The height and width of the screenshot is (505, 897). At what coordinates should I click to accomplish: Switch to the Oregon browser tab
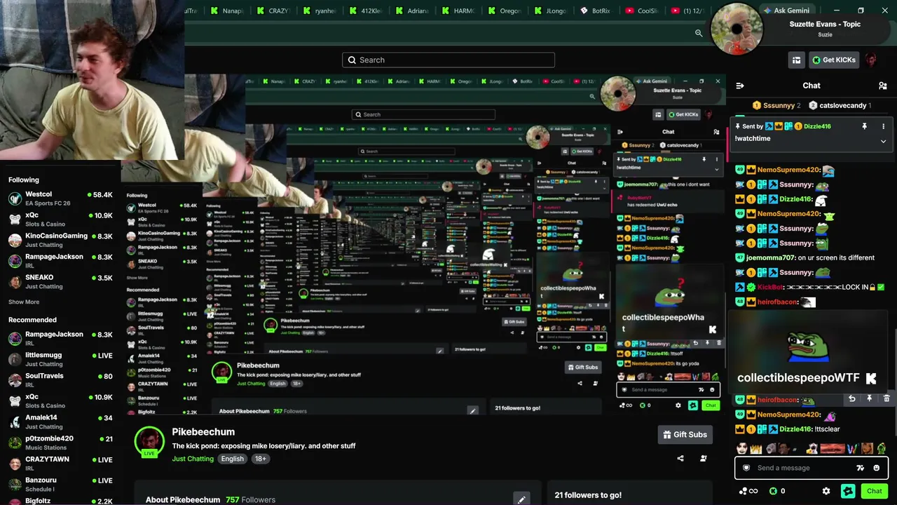(504, 11)
